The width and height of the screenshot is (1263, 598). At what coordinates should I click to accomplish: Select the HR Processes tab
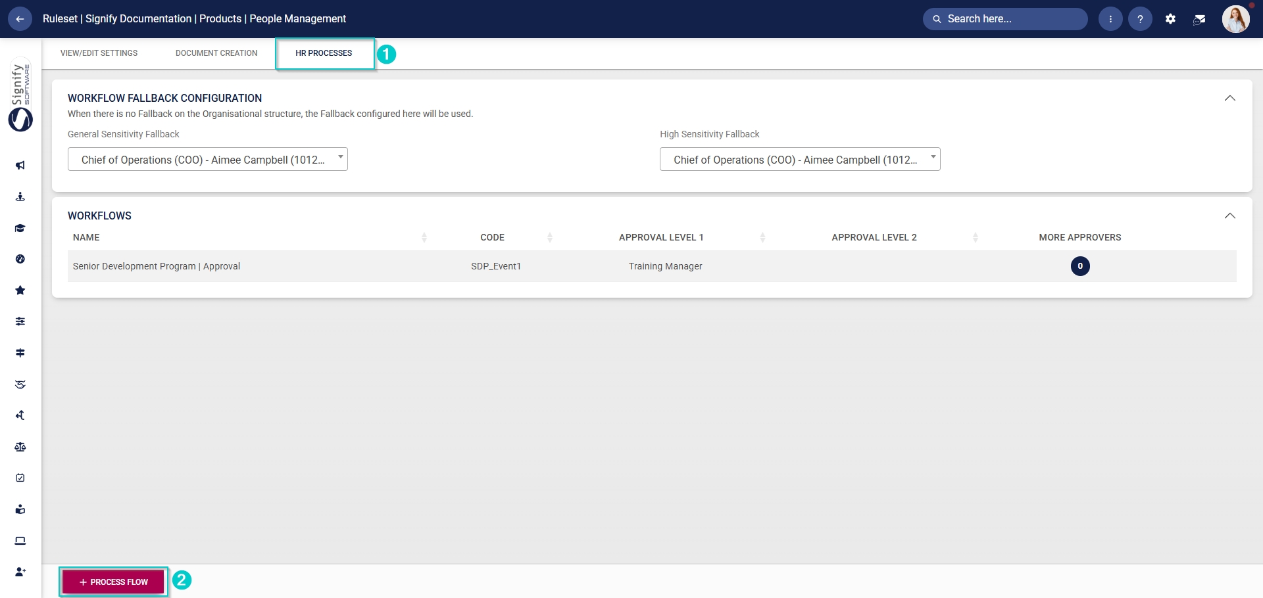(x=324, y=53)
